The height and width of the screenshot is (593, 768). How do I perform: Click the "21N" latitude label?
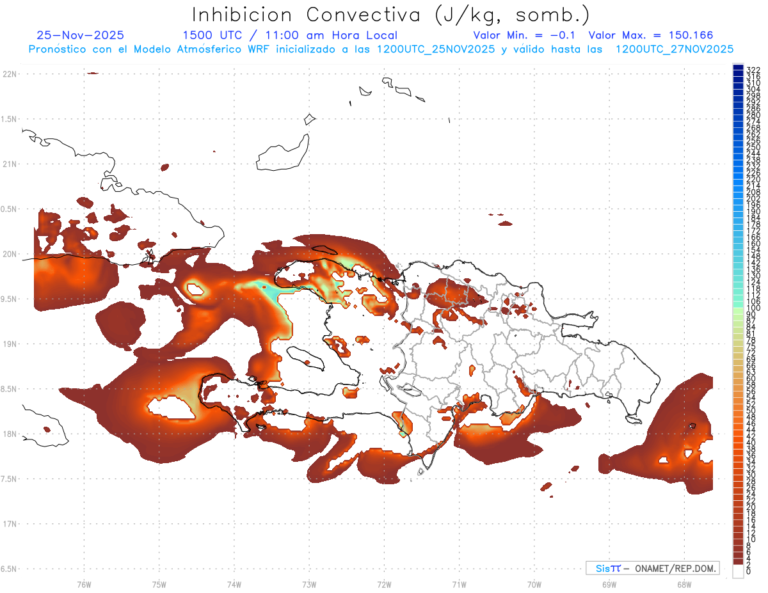click(x=10, y=164)
